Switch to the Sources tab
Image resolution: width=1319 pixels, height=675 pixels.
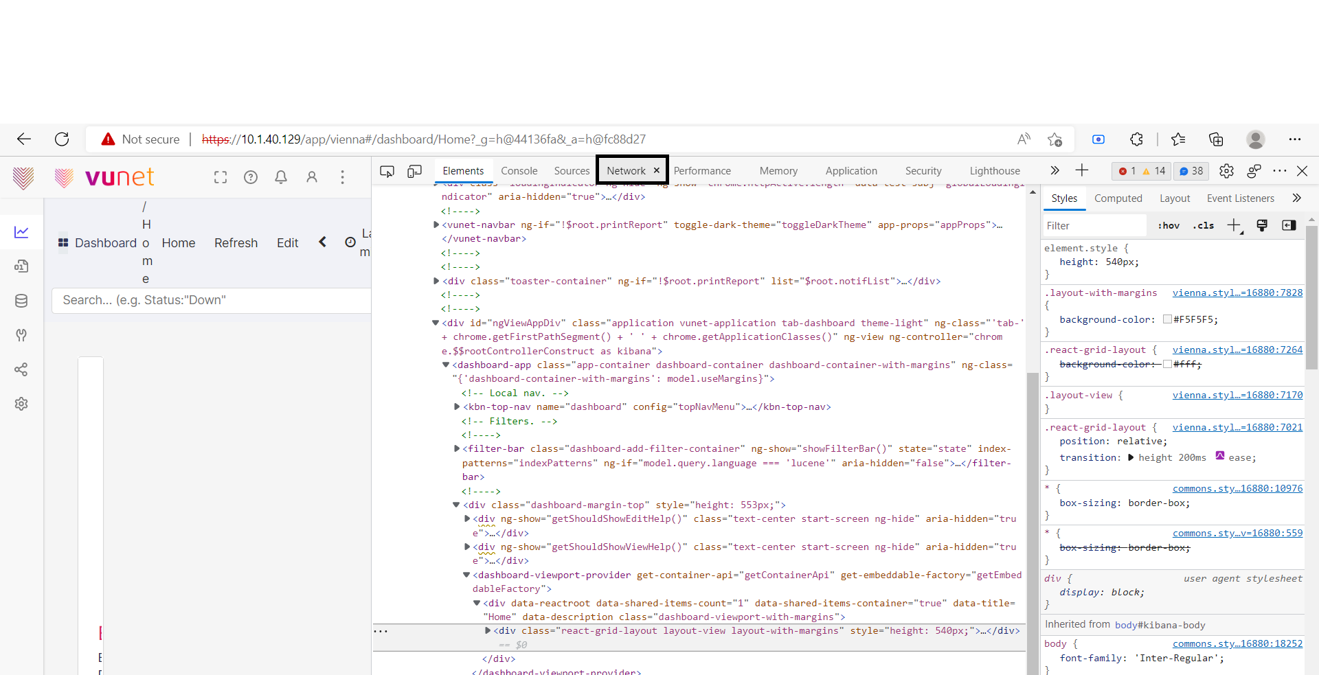572,171
